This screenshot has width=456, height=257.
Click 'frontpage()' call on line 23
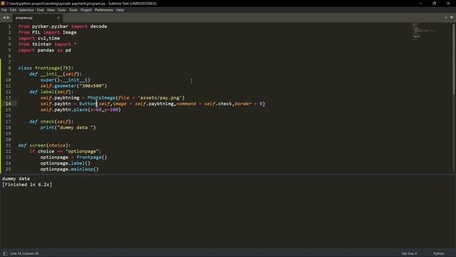tap(92, 157)
